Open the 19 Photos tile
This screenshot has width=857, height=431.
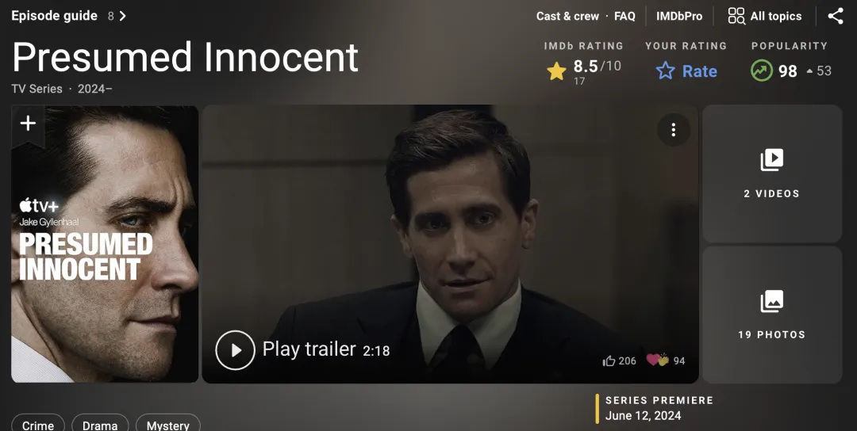click(772, 315)
